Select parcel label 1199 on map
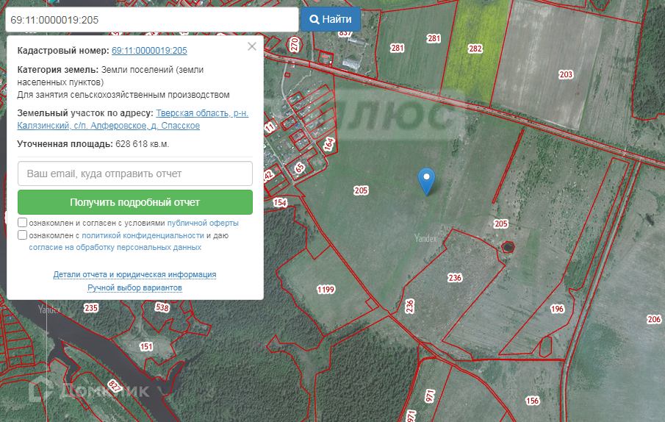The image size is (665, 422). tap(326, 290)
